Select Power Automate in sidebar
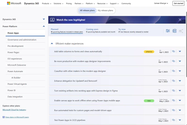 coord(25,71)
